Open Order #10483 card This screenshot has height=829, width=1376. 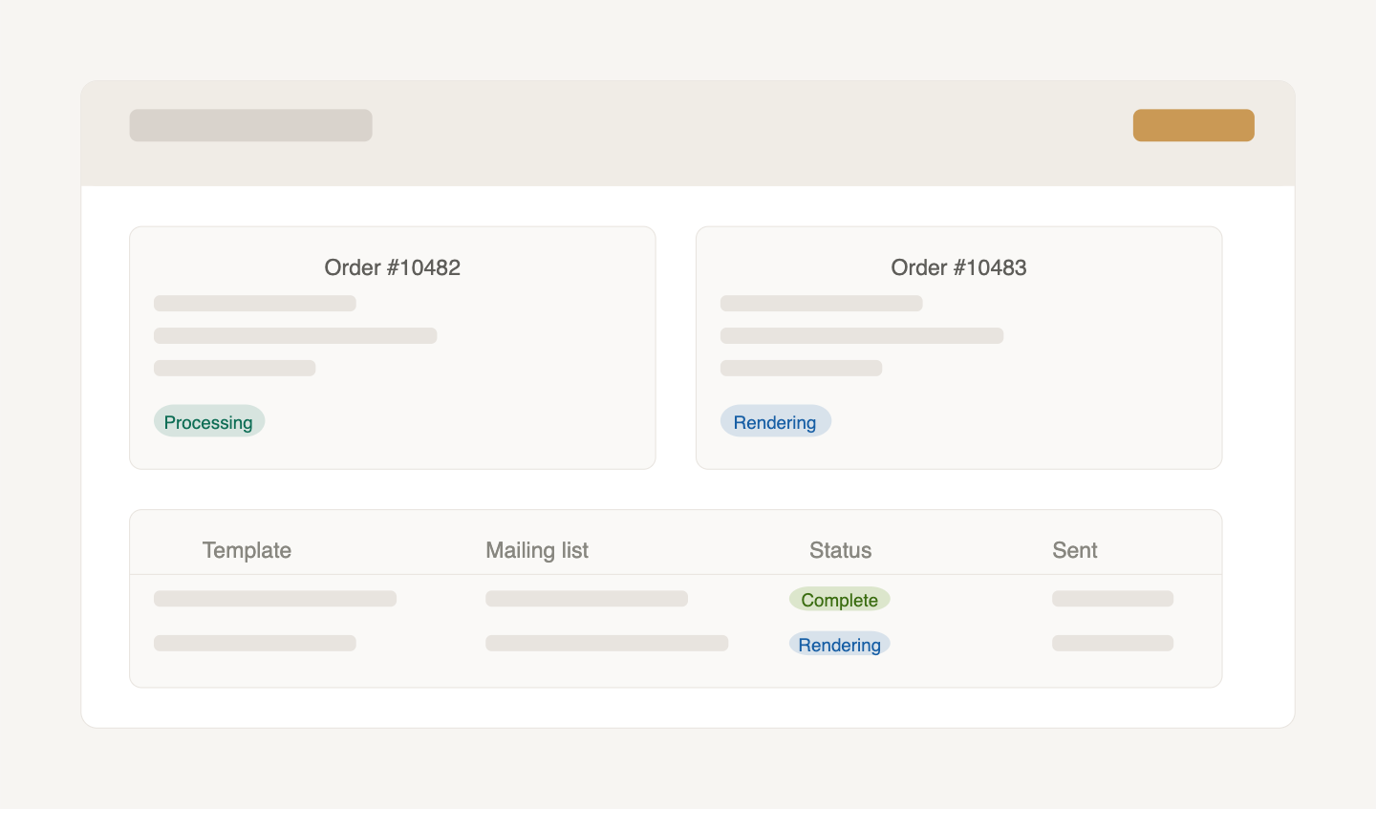click(958, 347)
